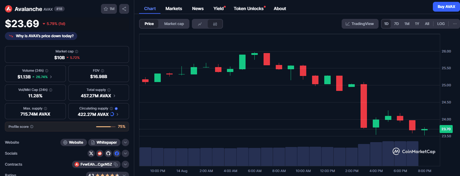Set chart range to 1M

[407, 24]
